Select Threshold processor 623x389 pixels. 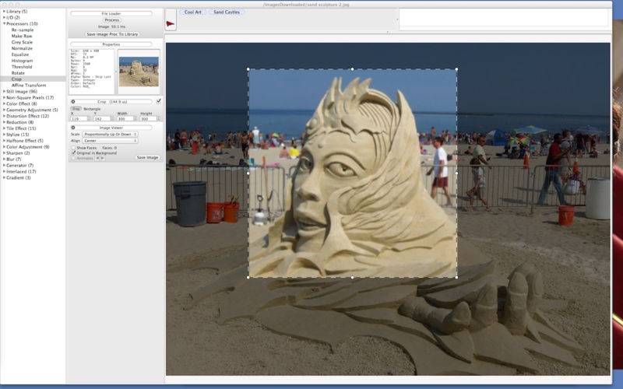point(22,67)
